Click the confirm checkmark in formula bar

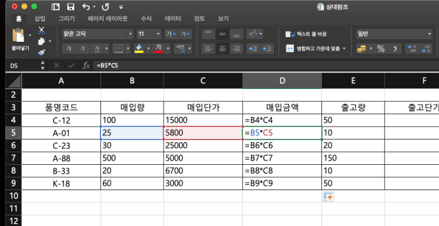click(x=71, y=65)
